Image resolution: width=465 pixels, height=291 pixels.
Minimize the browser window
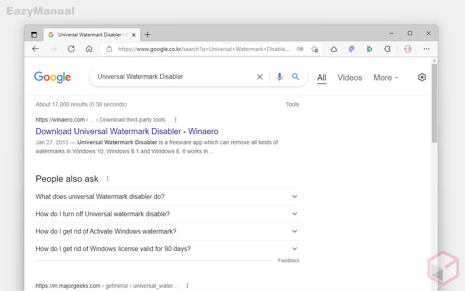tap(391, 34)
